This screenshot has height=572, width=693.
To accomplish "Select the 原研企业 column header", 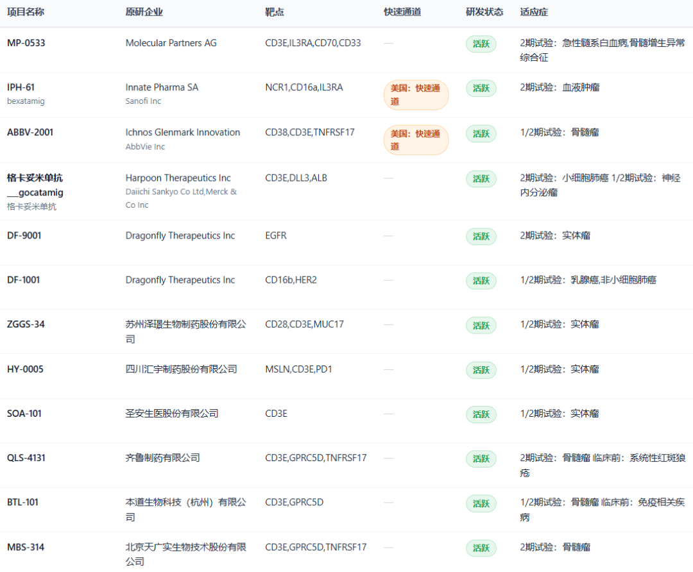I will [144, 12].
